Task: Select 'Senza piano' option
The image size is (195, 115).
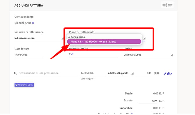Action: point(104,37)
